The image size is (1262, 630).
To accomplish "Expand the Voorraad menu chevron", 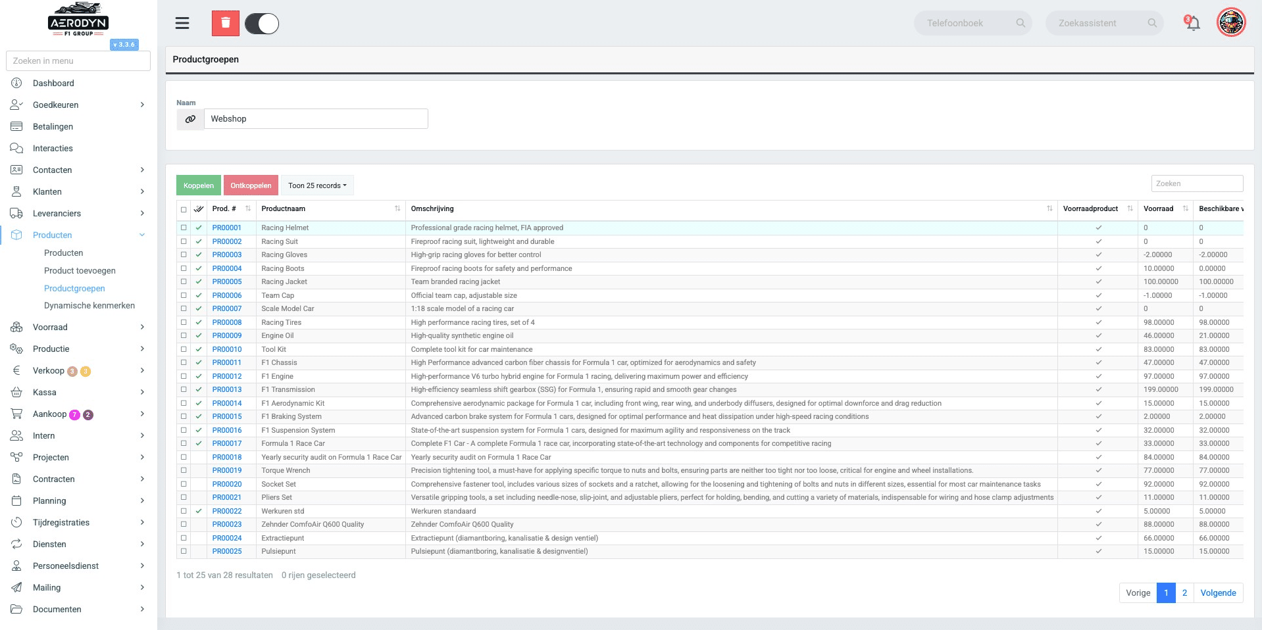I will tap(142, 327).
